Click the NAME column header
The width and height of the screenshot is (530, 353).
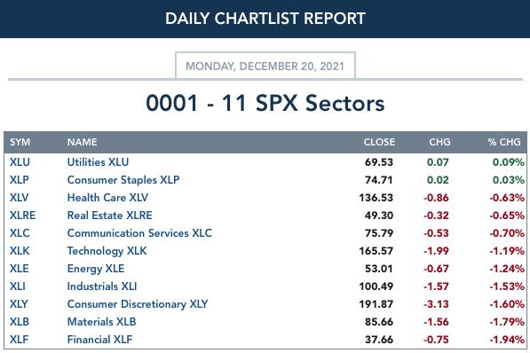coord(82,142)
